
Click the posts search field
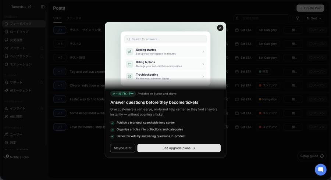click(x=262, y=18)
